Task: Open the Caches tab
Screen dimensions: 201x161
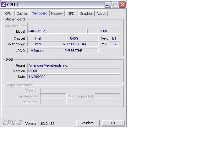Action: (22, 14)
